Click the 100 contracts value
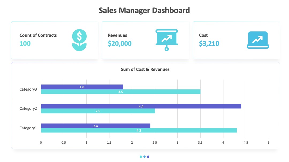Viewport: 289px width, 162px height. click(25, 43)
